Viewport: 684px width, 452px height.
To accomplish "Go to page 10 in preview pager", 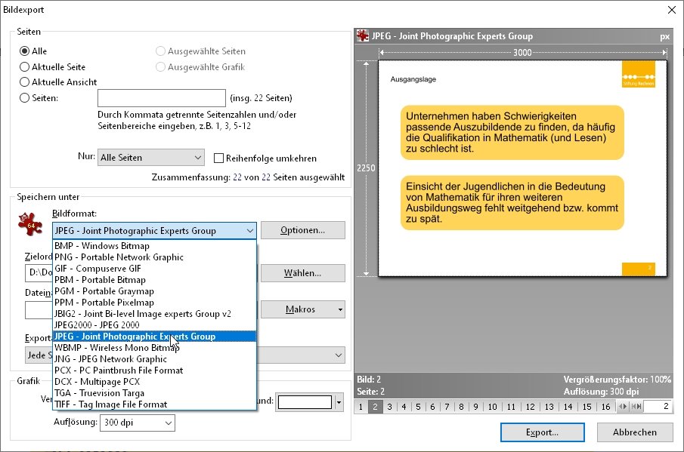I will (493, 407).
